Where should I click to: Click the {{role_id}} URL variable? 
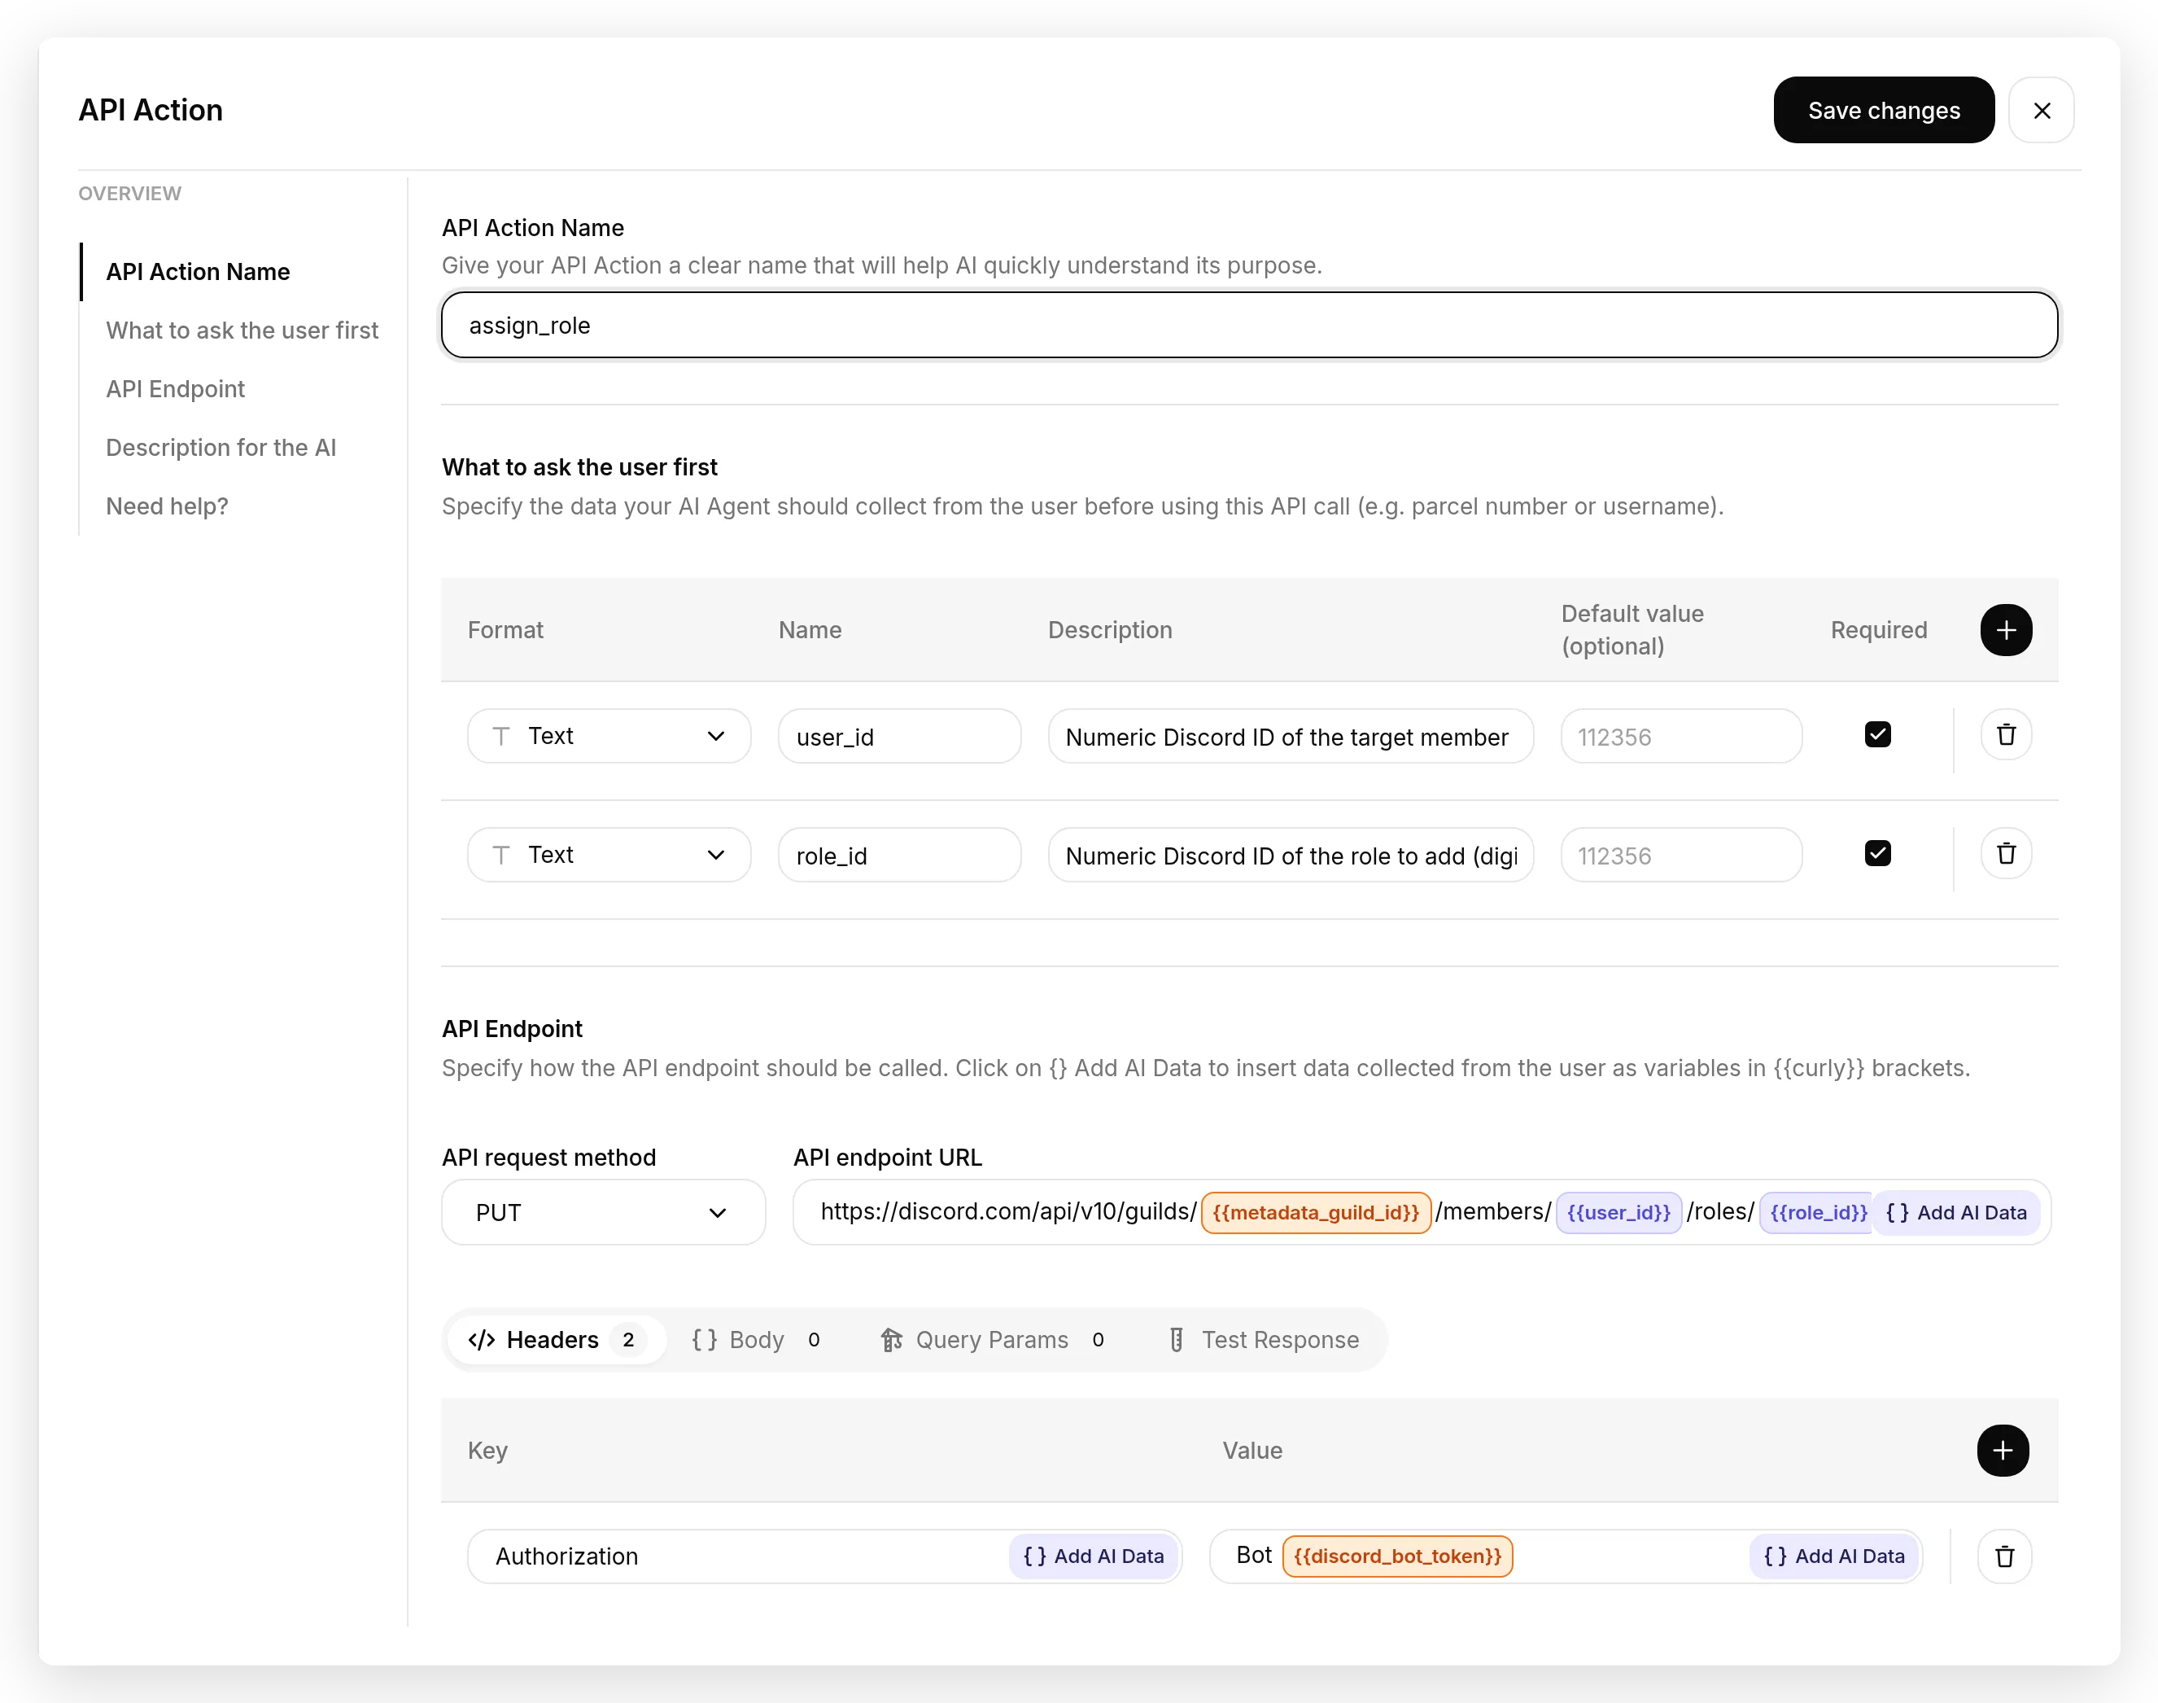point(1817,1212)
